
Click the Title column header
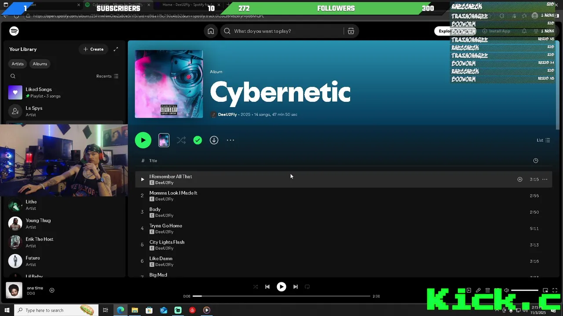click(x=153, y=161)
